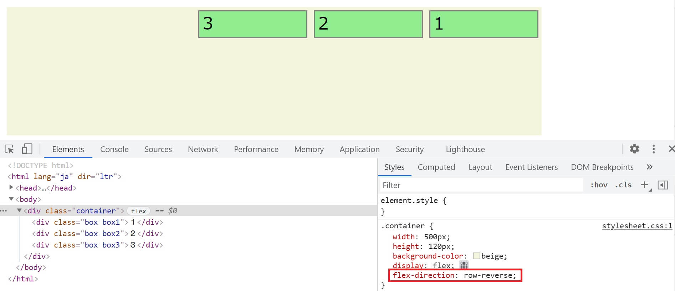Click the ellipsis beside the container row
The width and height of the screenshot is (675, 291).
(x=4, y=211)
